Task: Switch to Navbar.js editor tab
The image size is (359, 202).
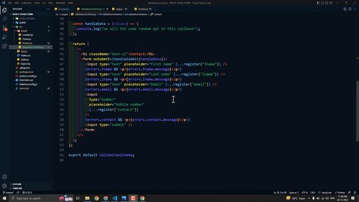Action: [144, 9]
